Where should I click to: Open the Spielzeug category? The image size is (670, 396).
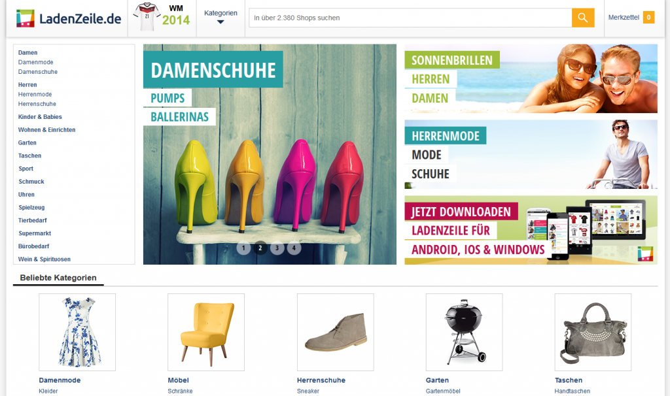(x=31, y=207)
